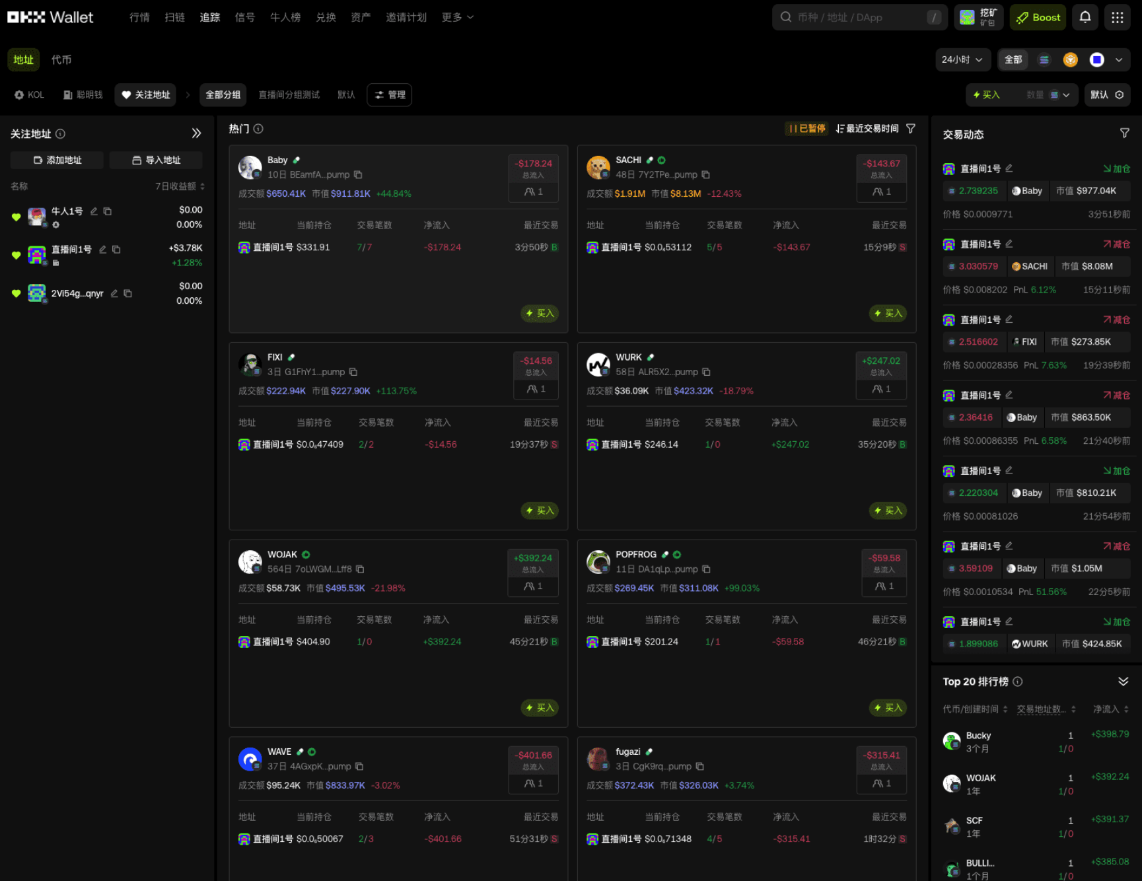The image size is (1142, 881).
Task: Show the hot section info tooltip
Action: pyautogui.click(x=258, y=129)
